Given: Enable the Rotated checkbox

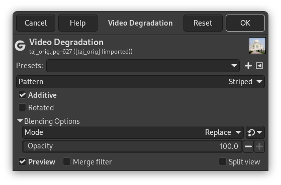Looking at the screenshot, I should tap(22, 108).
